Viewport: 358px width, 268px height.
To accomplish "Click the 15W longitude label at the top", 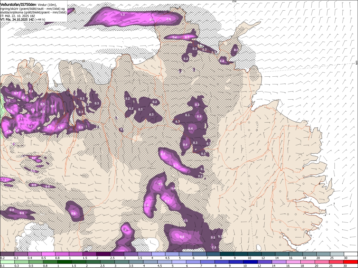I will click(234, 1).
